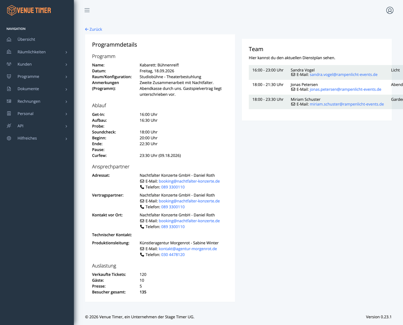Screen dimensions: 403x325
Task: Expand the Hilfreiches submenu chevron
Action: pos(66,139)
